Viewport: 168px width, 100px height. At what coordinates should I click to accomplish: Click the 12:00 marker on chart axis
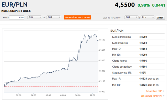[x=93, y=95]
